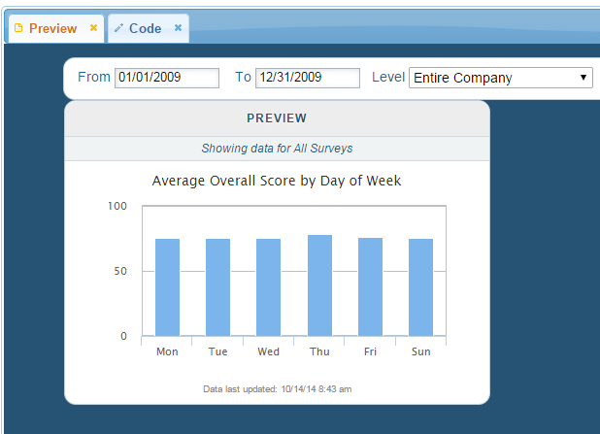Click the '0' y-axis value

pos(123,336)
